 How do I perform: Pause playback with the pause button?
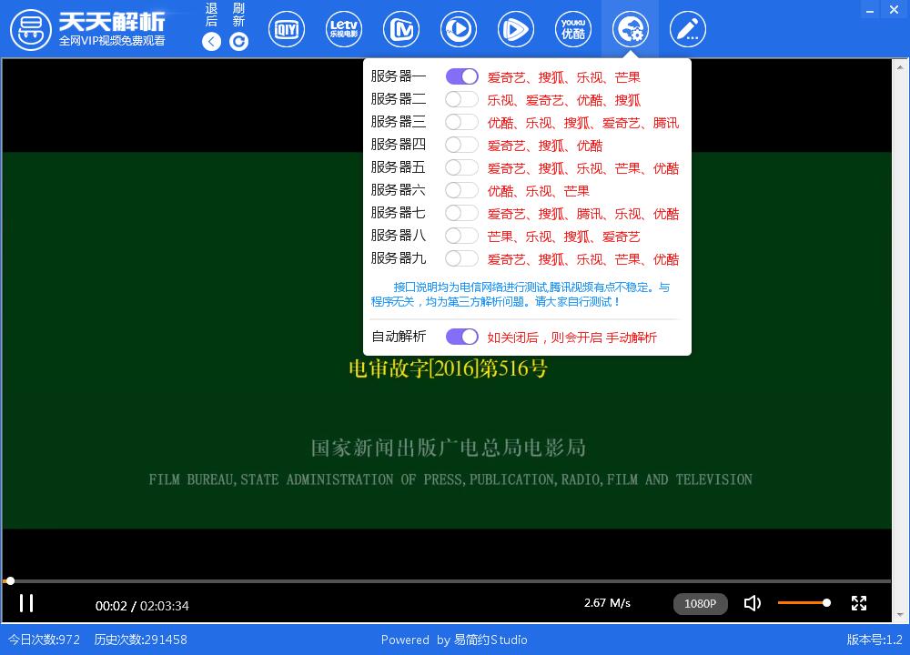(x=26, y=603)
